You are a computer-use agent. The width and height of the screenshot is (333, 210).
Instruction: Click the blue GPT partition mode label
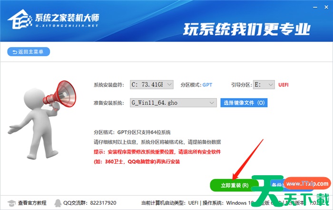pyautogui.click(x=207, y=85)
